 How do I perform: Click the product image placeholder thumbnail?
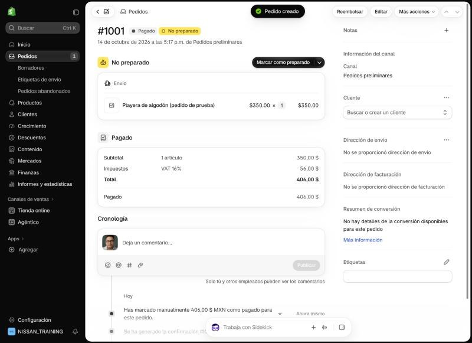tap(112, 106)
